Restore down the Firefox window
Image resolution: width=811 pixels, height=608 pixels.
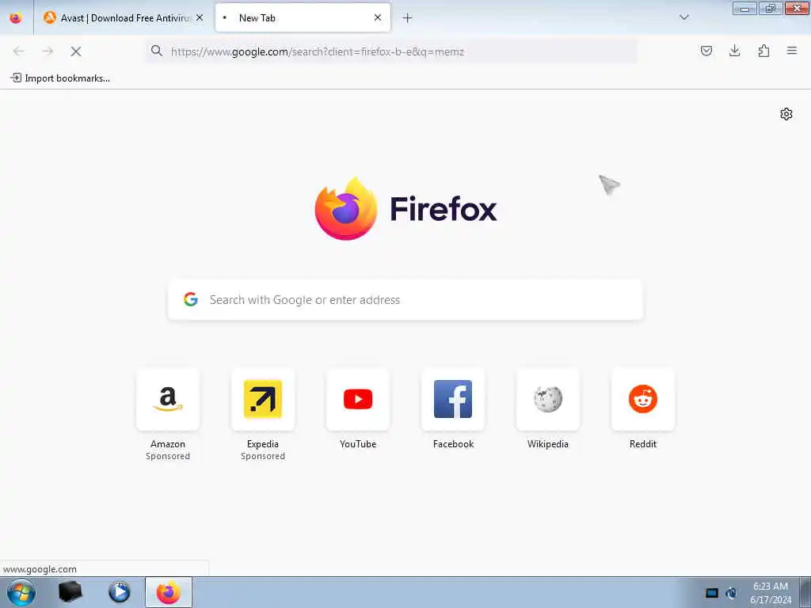[771, 9]
